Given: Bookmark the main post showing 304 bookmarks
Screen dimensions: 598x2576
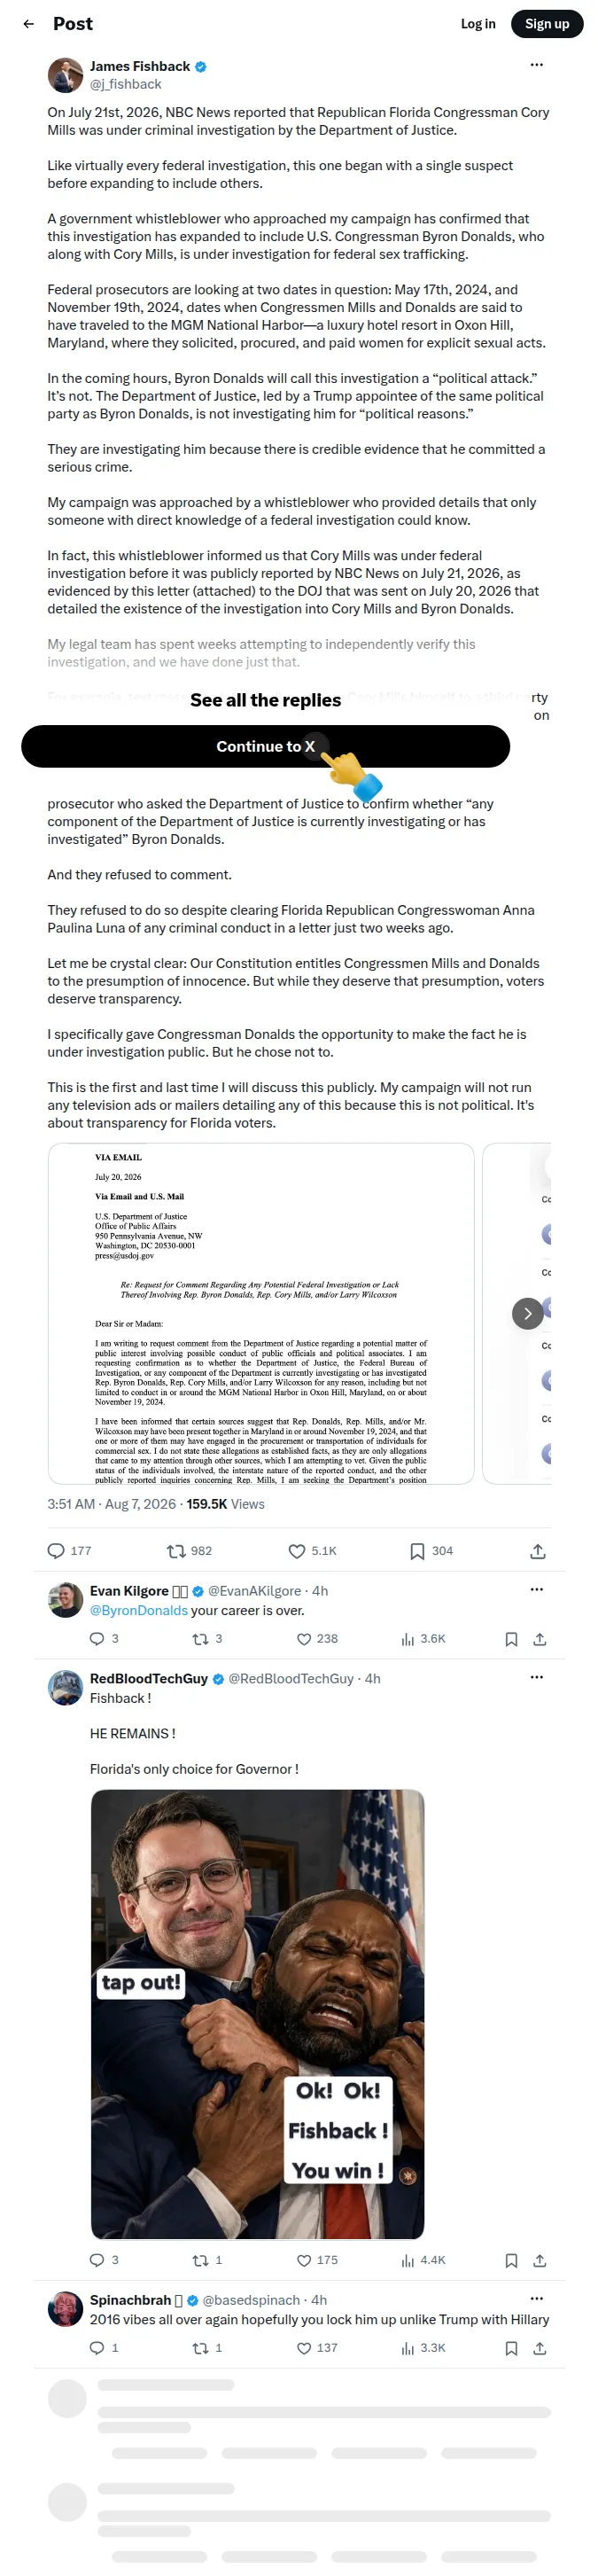Looking at the screenshot, I should 431,1551.
